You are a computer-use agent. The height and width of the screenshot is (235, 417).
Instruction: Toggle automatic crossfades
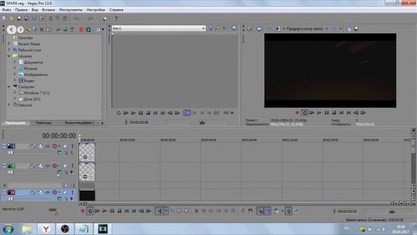(x=268, y=211)
